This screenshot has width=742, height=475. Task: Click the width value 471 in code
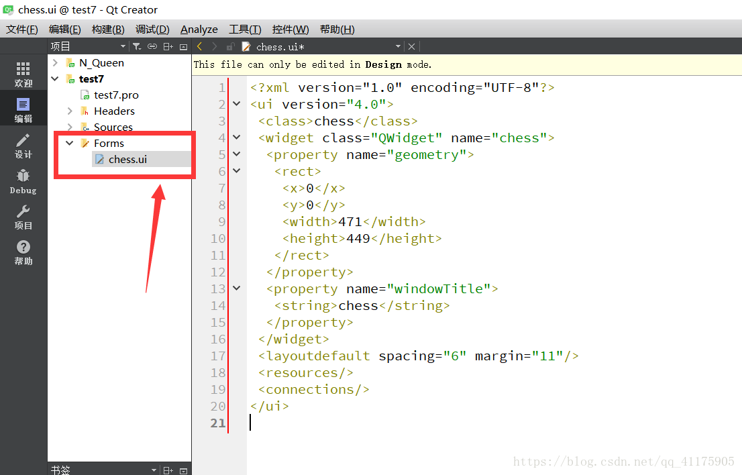click(350, 222)
